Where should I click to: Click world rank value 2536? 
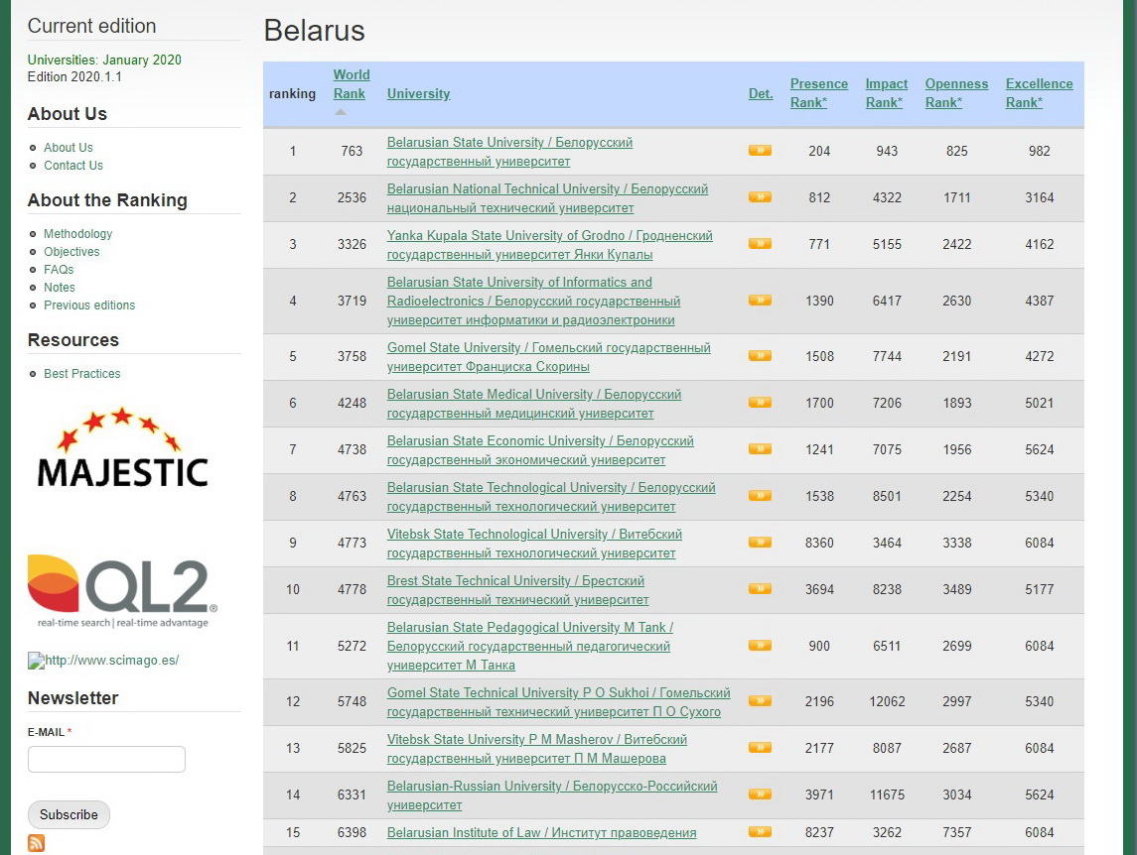(352, 197)
